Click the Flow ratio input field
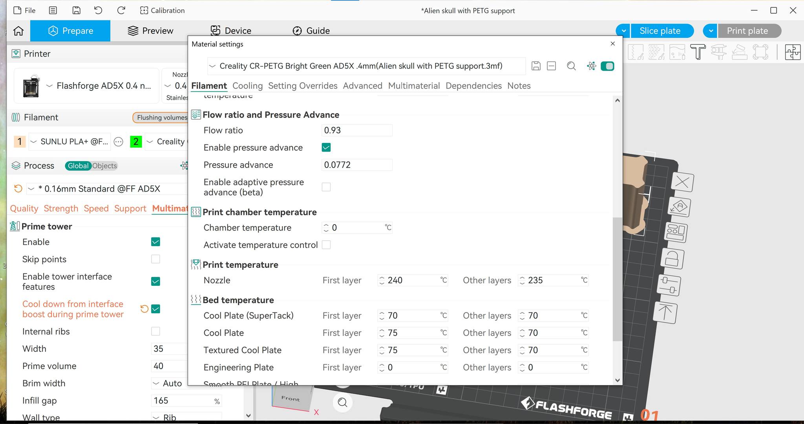Screen dimensions: 804x424 tap(357, 130)
